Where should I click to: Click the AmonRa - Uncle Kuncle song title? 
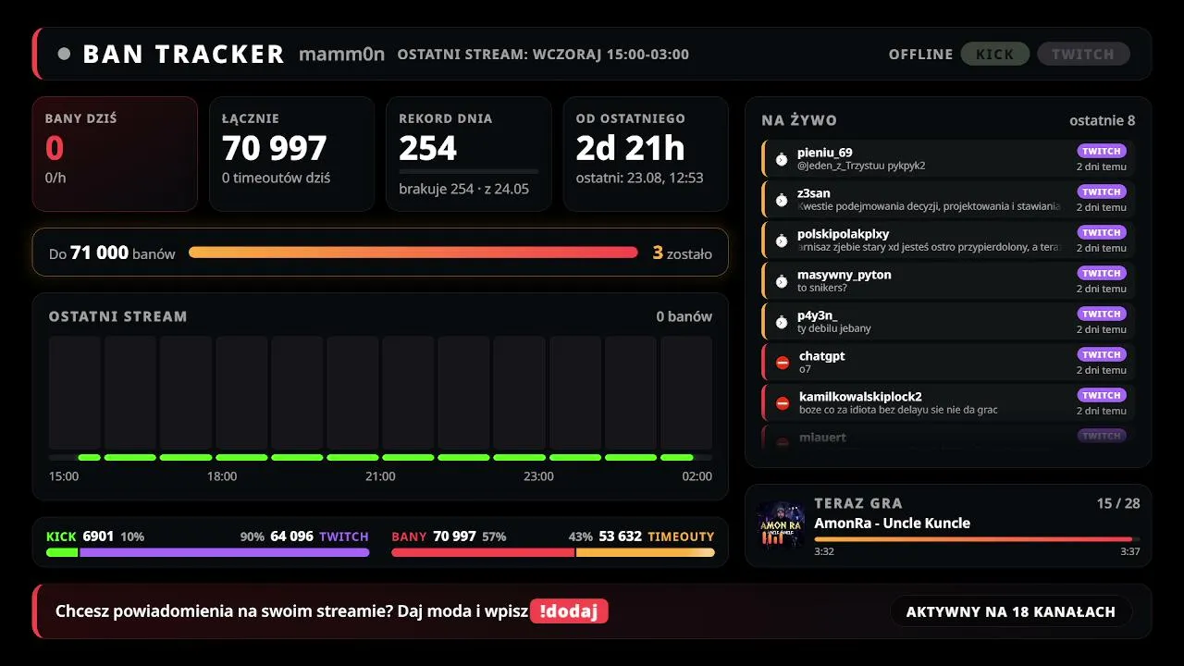tap(892, 523)
